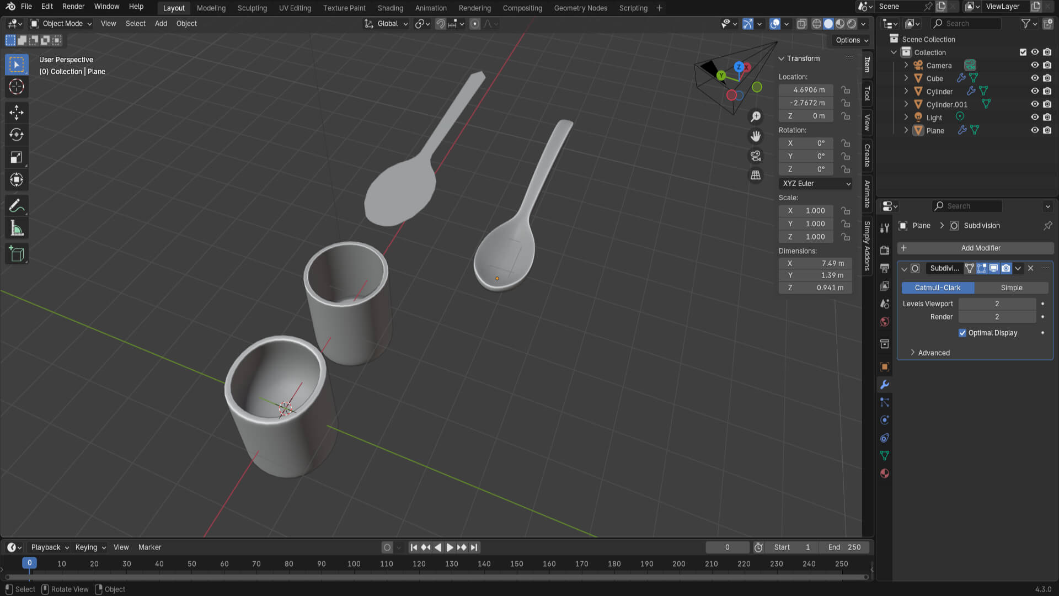Click the End frame field
The image size is (1059, 596).
tap(844, 547)
